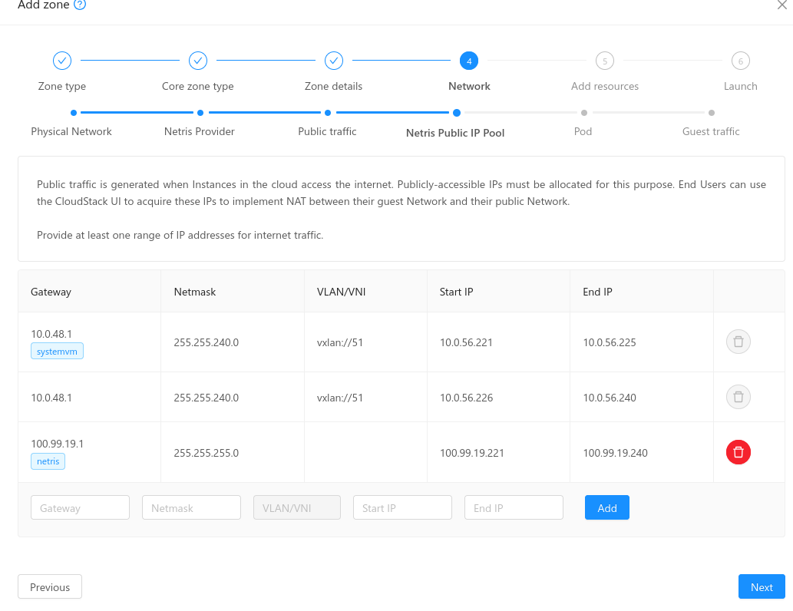Click trash icon for 10.0.56.221 range
This screenshot has height=611, width=793.
(x=738, y=342)
